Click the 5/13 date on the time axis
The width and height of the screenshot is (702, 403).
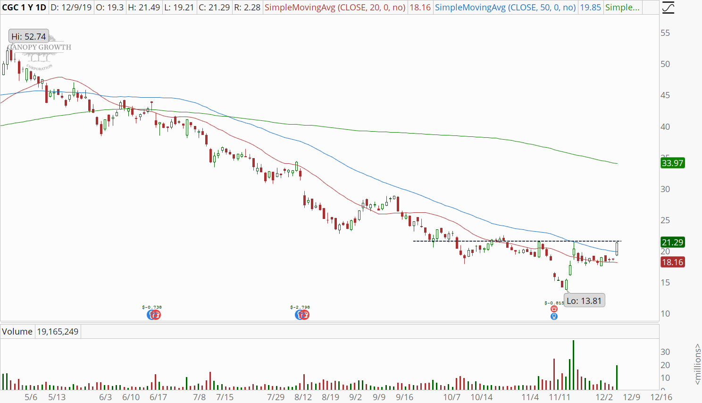pyautogui.click(x=57, y=397)
